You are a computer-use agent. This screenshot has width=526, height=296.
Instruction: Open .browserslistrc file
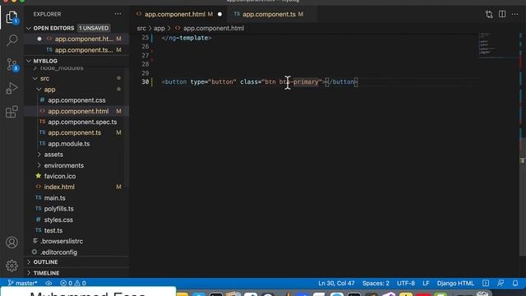(x=62, y=241)
